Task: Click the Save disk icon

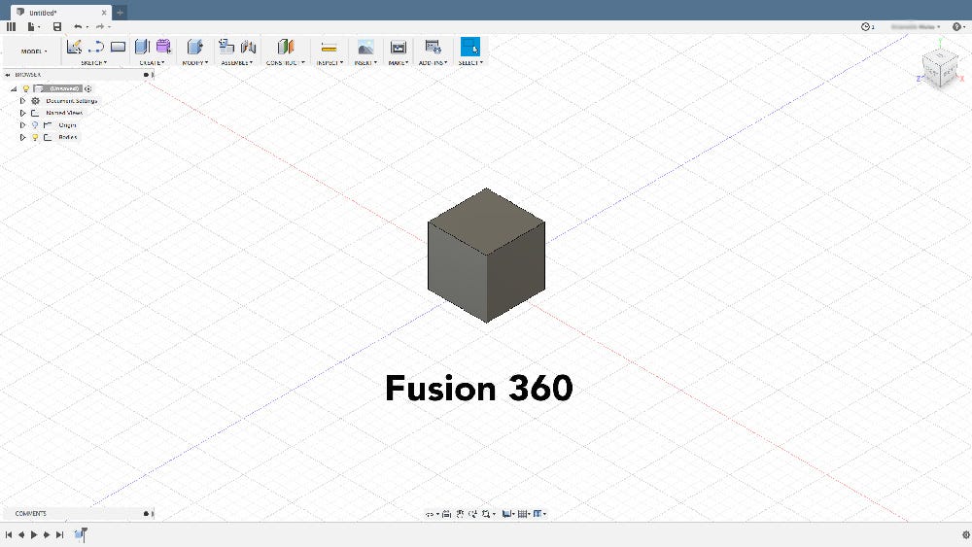Action: [57, 26]
